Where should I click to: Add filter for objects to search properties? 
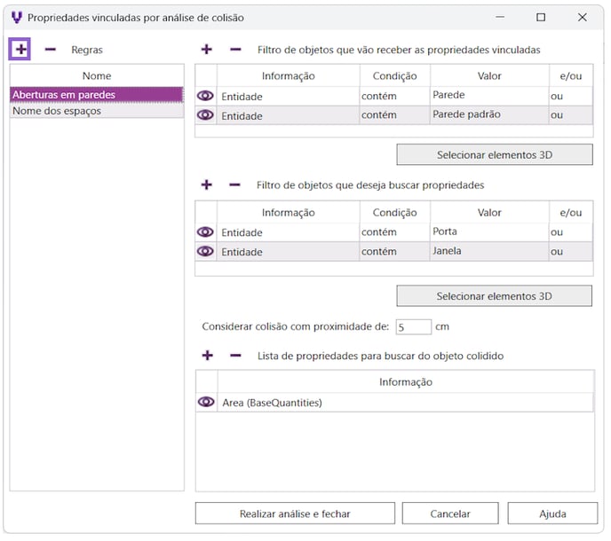pos(206,184)
